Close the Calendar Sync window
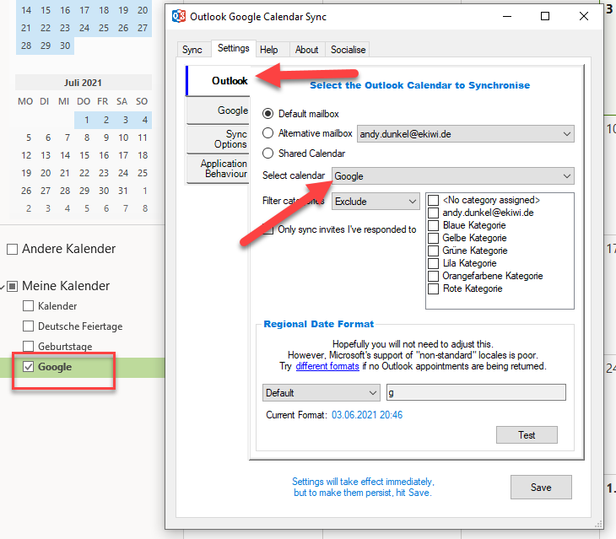 [584, 17]
